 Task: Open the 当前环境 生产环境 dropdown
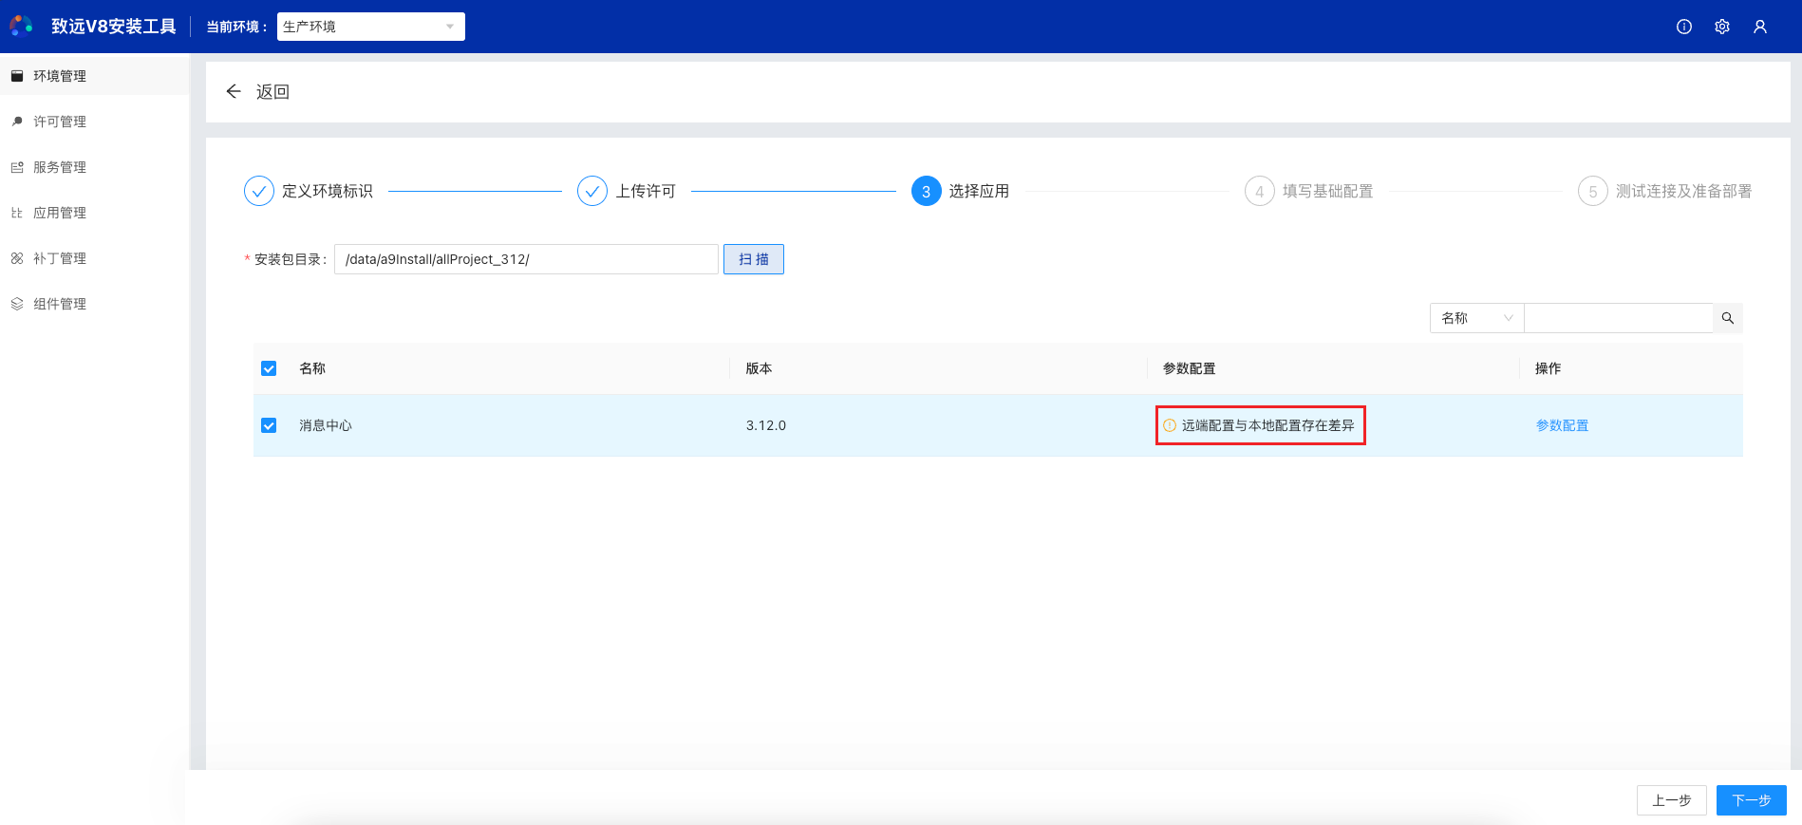coord(370,27)
